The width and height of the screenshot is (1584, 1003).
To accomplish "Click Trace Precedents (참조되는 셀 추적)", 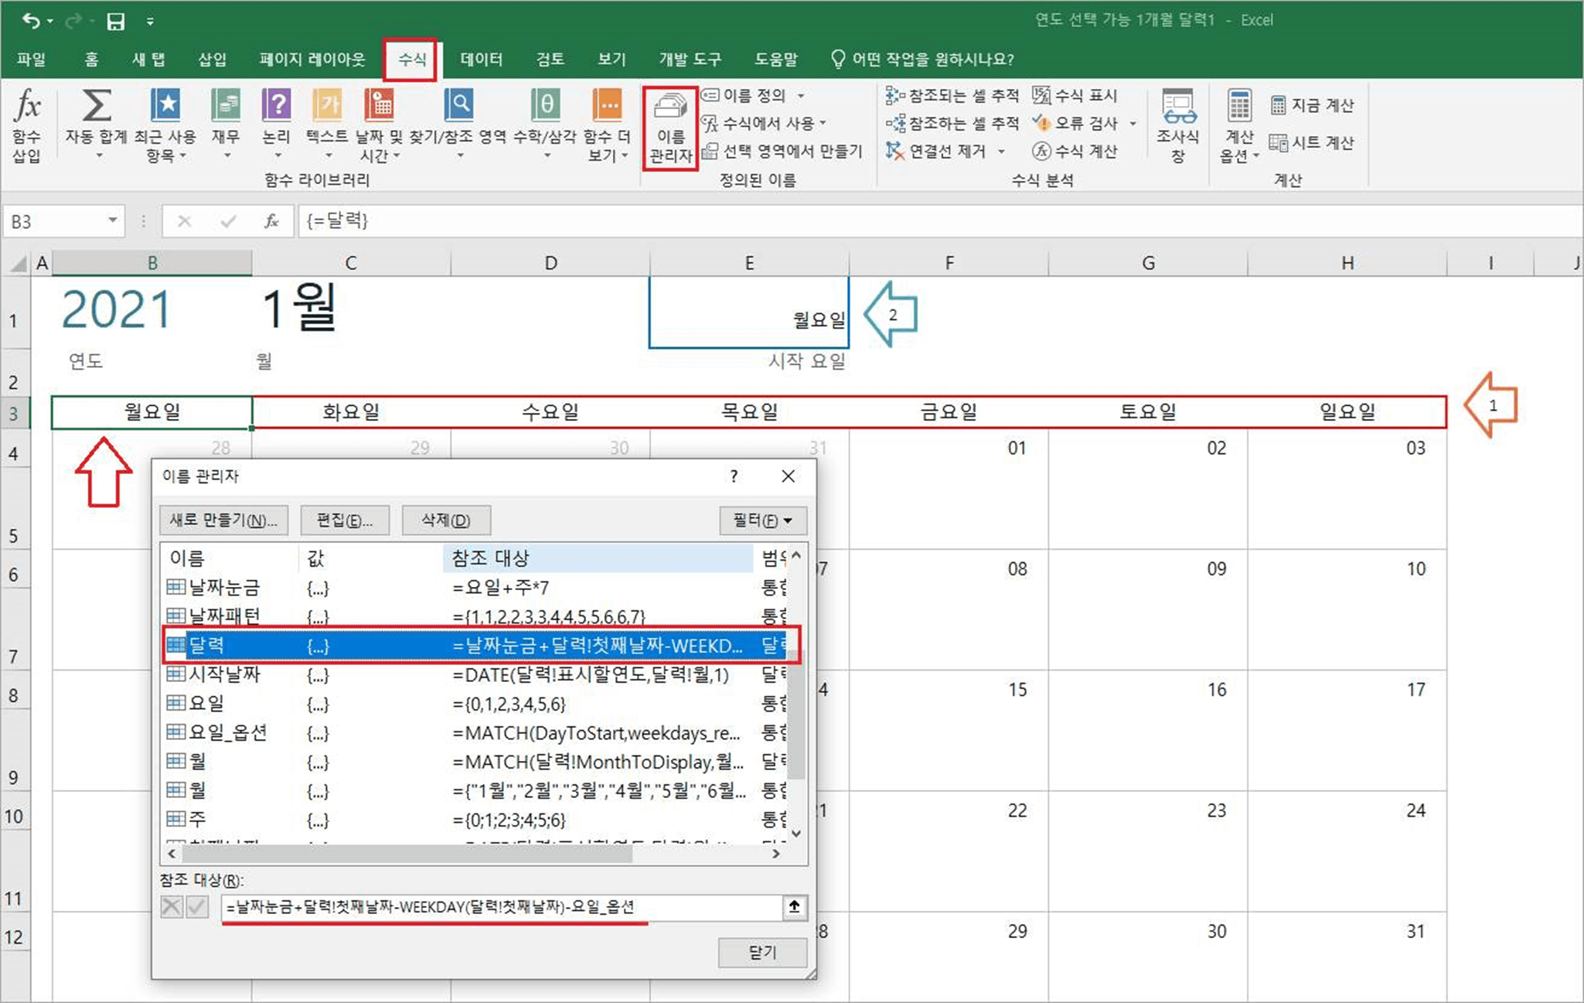I will click(x=952, y=95).
